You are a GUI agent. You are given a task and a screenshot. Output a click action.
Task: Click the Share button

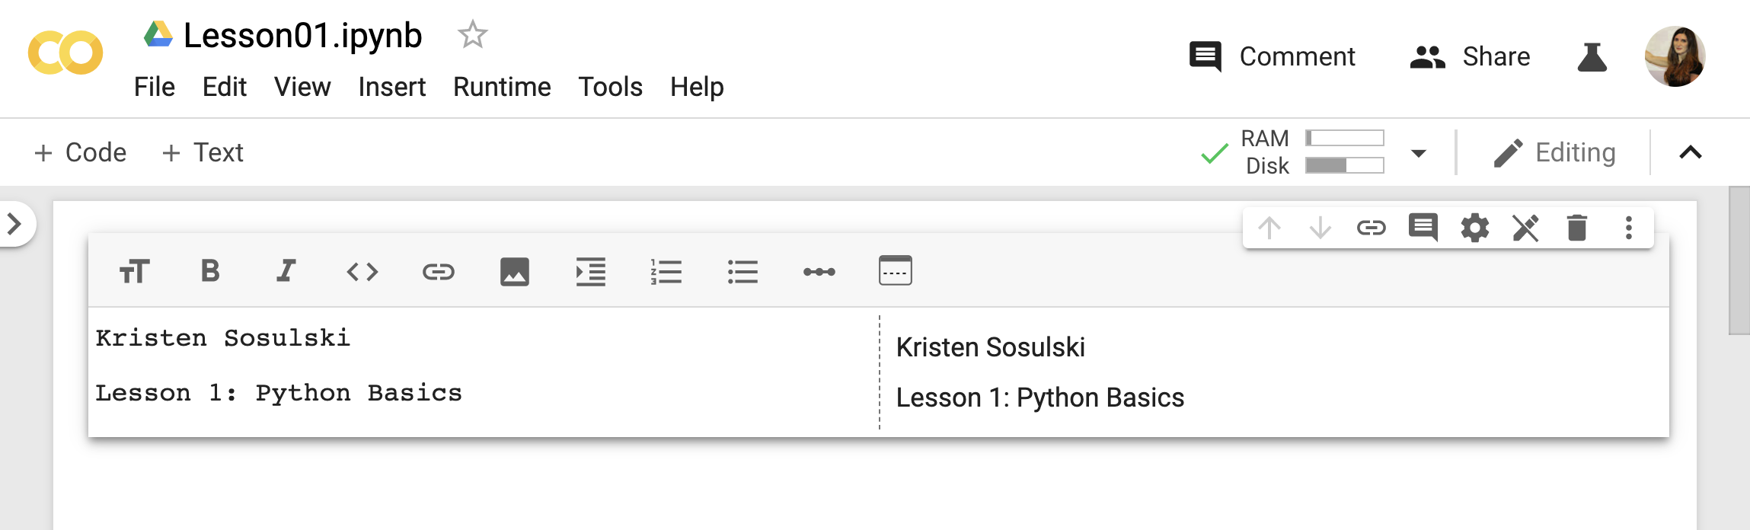point(1470,57)
